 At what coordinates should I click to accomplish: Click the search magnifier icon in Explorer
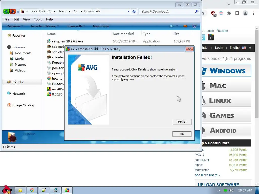tap(197, 11)
